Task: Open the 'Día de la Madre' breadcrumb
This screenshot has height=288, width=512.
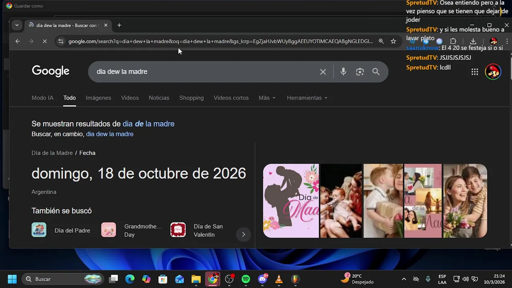Action: [x=52, y=153]
